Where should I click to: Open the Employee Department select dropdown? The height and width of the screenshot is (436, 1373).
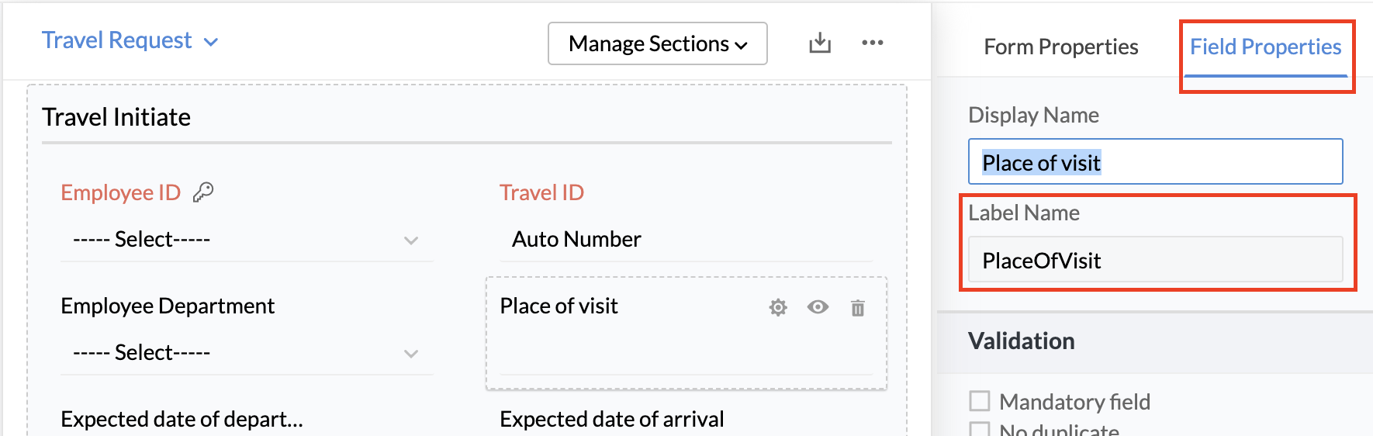246,353
